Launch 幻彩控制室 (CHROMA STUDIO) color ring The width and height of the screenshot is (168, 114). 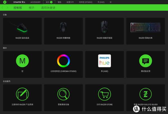(x=64, y=61)
